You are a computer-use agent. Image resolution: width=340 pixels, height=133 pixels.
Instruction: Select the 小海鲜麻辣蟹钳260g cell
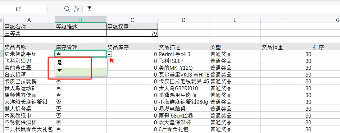183,102
